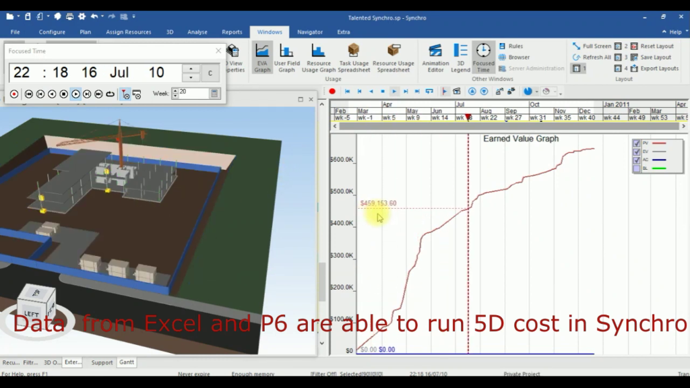Click the print icon in quick access toolbar
Image resolution: width=690 pixels, height=388 pixels.
(69, 17)
